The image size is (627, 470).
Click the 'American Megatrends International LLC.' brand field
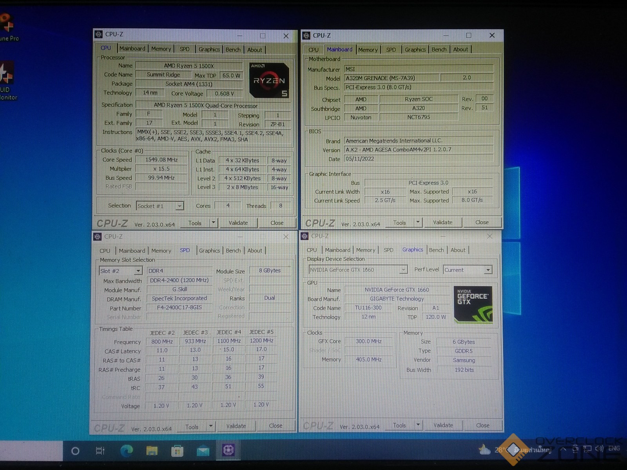419,141
